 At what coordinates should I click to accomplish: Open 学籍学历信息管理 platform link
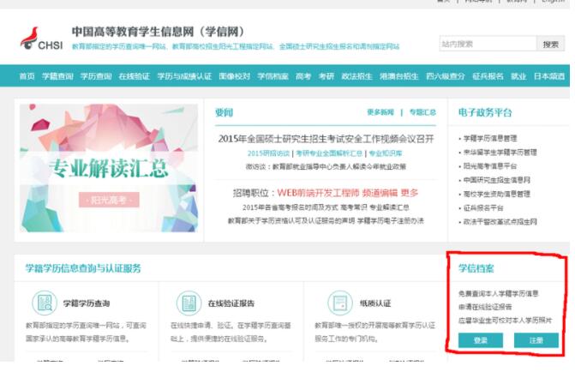(490, 138)
